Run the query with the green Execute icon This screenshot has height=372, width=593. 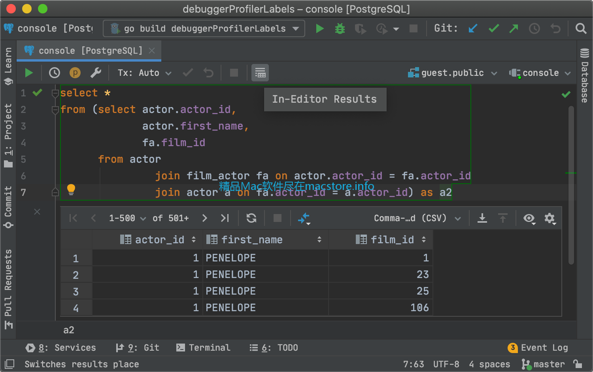tap(28, 73)
